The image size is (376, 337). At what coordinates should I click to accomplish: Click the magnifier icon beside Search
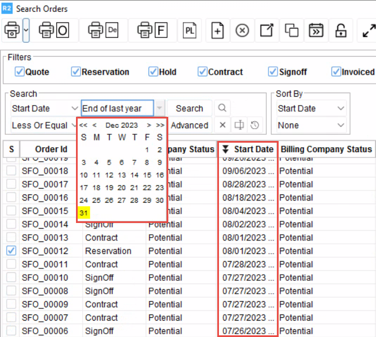[x=222, y=108]
